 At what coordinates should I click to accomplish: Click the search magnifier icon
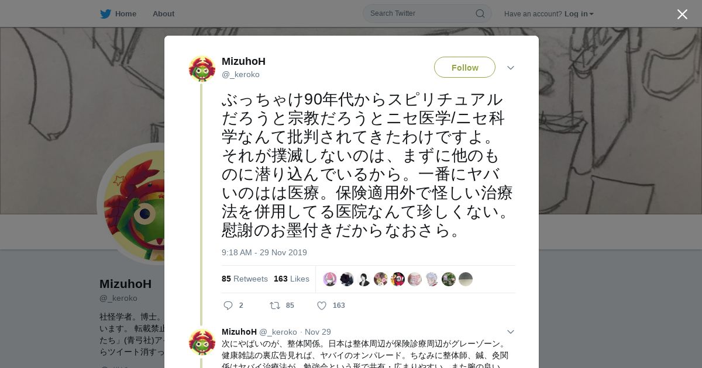point(480,13)
